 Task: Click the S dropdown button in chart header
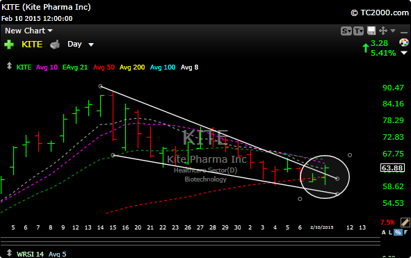pyautogui.click(x=346, y=31)
